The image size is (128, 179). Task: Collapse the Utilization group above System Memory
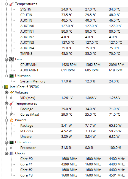coord(6,76)
